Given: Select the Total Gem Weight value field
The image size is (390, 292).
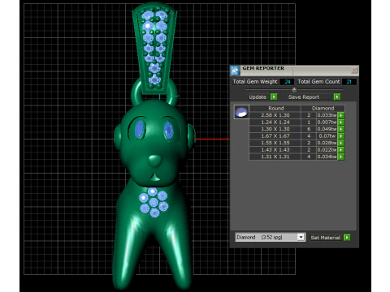Looking at the screenshot, I should pyautogui.click(x=287, y=82).
